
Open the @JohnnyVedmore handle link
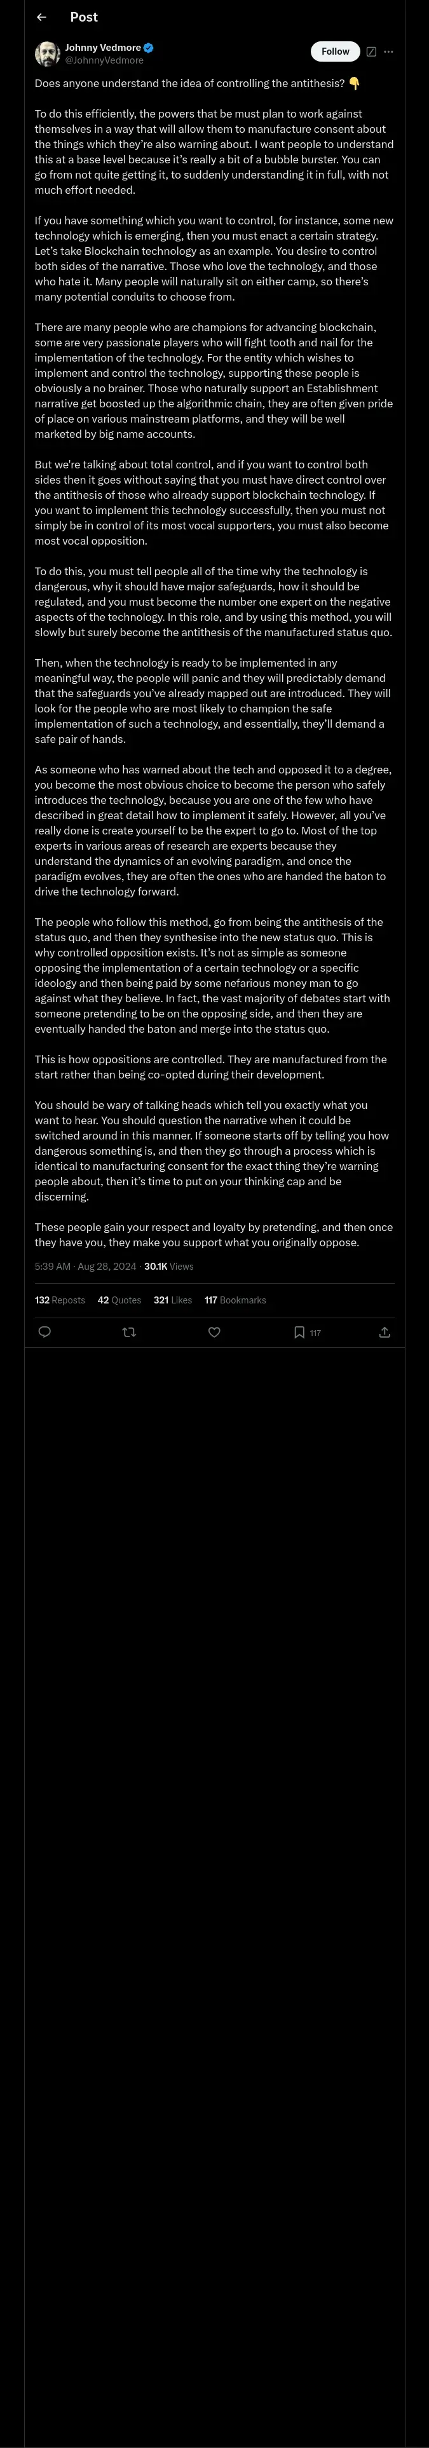pos(104,60)
